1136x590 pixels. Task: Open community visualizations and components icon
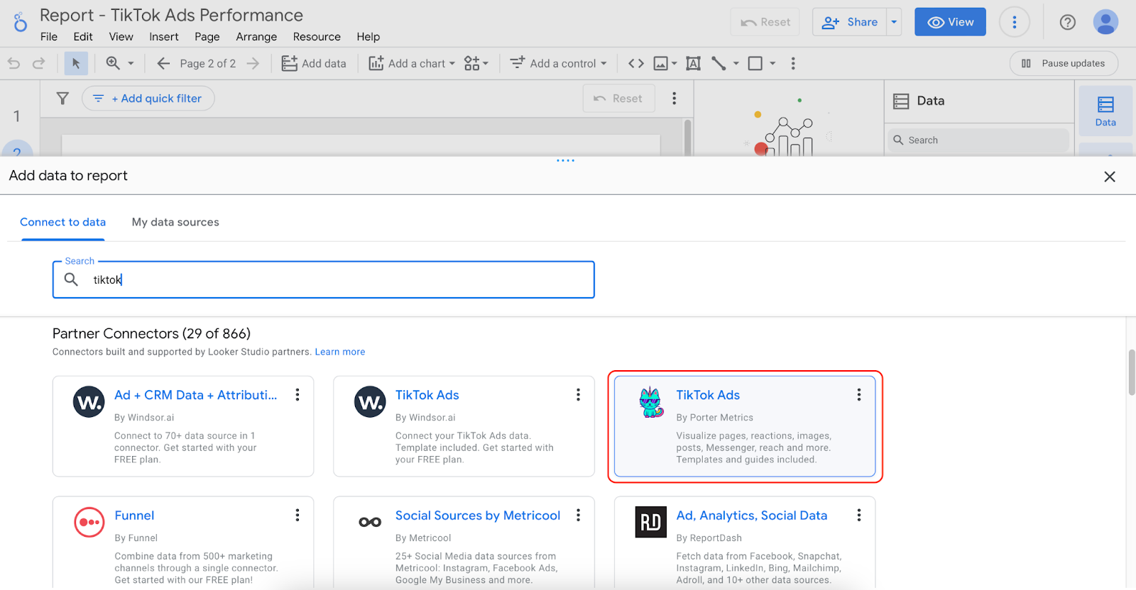472,63
